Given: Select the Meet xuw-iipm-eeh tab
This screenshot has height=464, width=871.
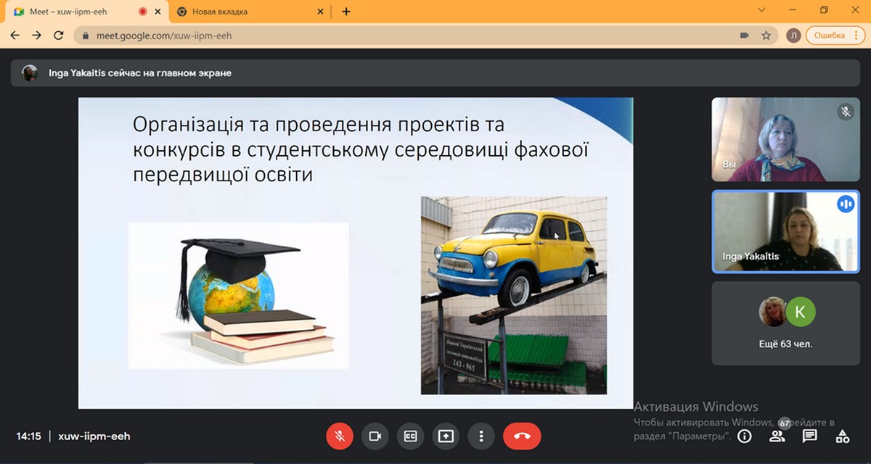Looking at the screenshot, I should tap(85, 12).
